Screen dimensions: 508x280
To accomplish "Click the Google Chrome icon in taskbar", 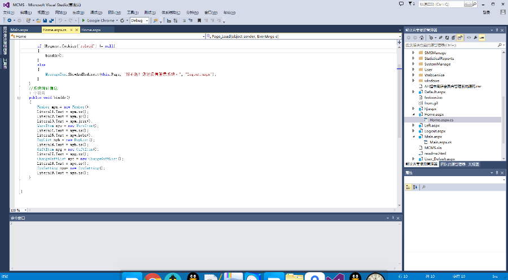I will click(x=152, y=277).
